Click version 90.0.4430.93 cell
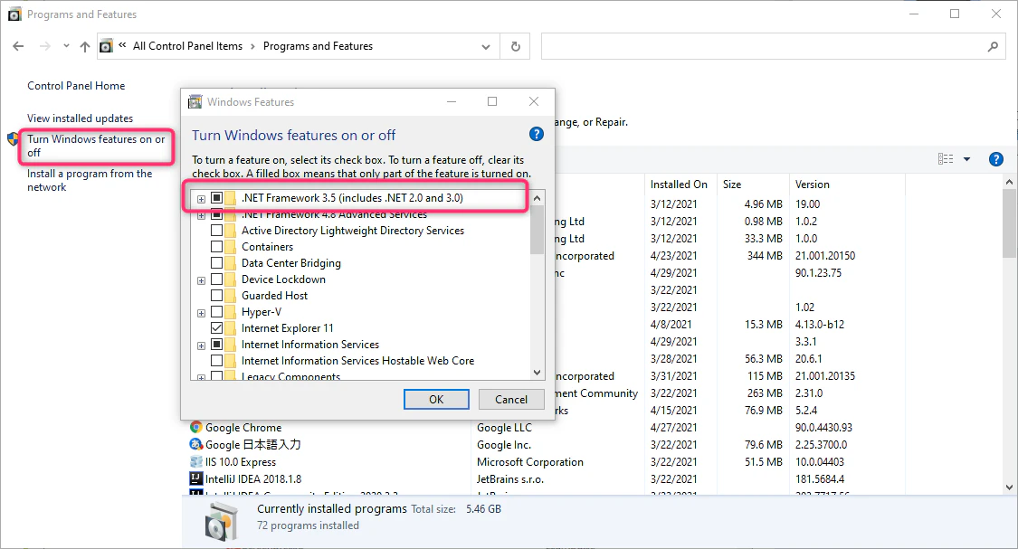This screenshot has width=1018, height=549. pos(823,428)
